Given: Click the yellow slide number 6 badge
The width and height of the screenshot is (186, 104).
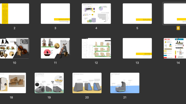Looking at the screenshot, I should pyautogui.click(x=178, y=28).
